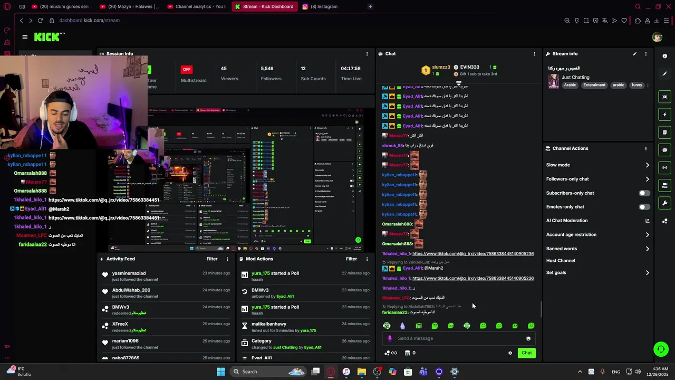This screenshot has width=675, height=380.
Task: Click the chat panel vertical scrollbar
Action: [x=541, y=309]
